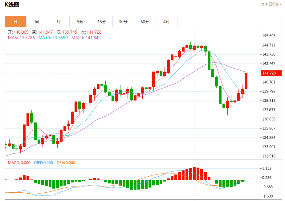
Task: Click the high price value 141.947
Action: click(45, 32)
